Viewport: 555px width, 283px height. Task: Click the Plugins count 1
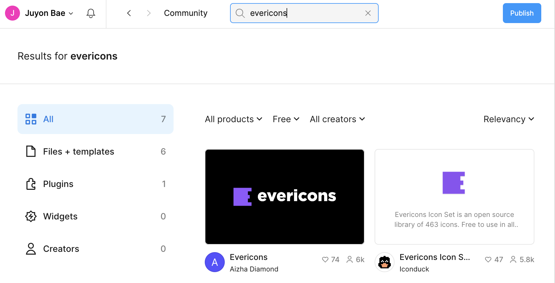point(164,184)
